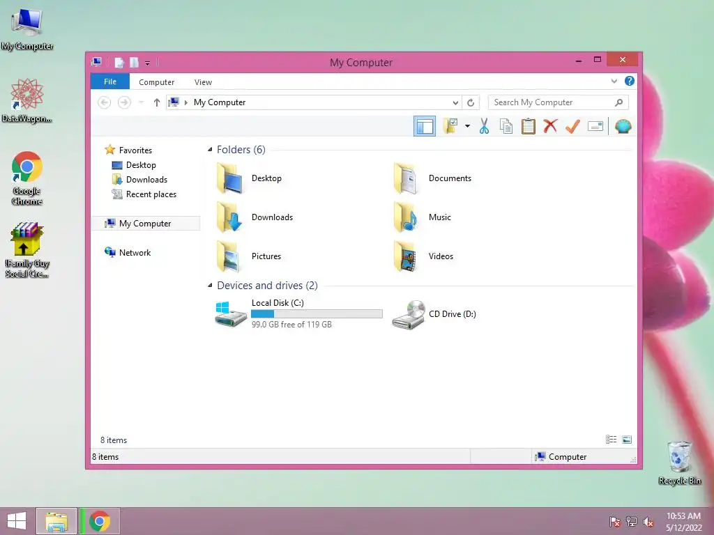Viewport: 714px width, 535px height.
Task: Click the '99.0 GB free of 119 GB' text
Action: (x=291, y=325)
